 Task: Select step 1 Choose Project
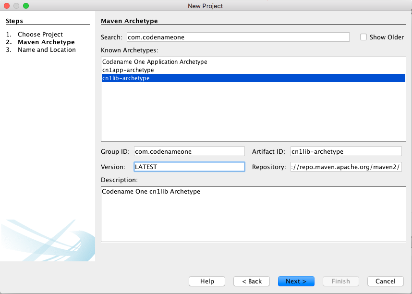[x=40, y=34]
